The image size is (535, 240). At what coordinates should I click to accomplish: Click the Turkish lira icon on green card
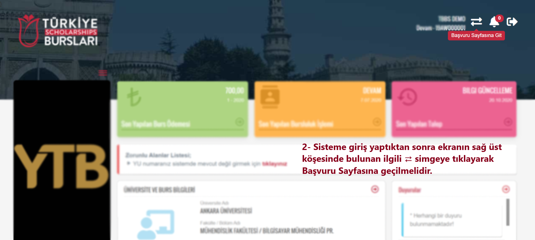click(x=134, y=97)
